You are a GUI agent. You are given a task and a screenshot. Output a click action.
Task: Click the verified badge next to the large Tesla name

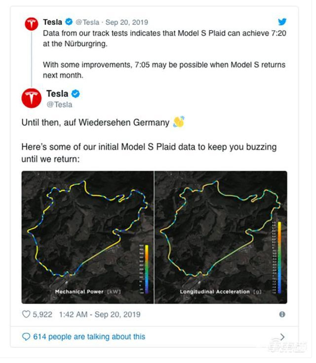(76, 94)
